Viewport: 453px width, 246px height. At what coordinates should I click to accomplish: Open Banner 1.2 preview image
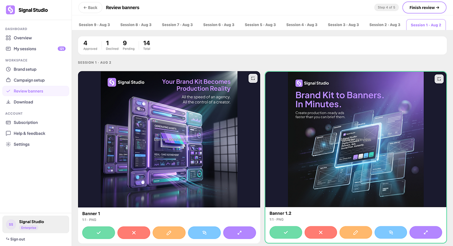[356, 139]
